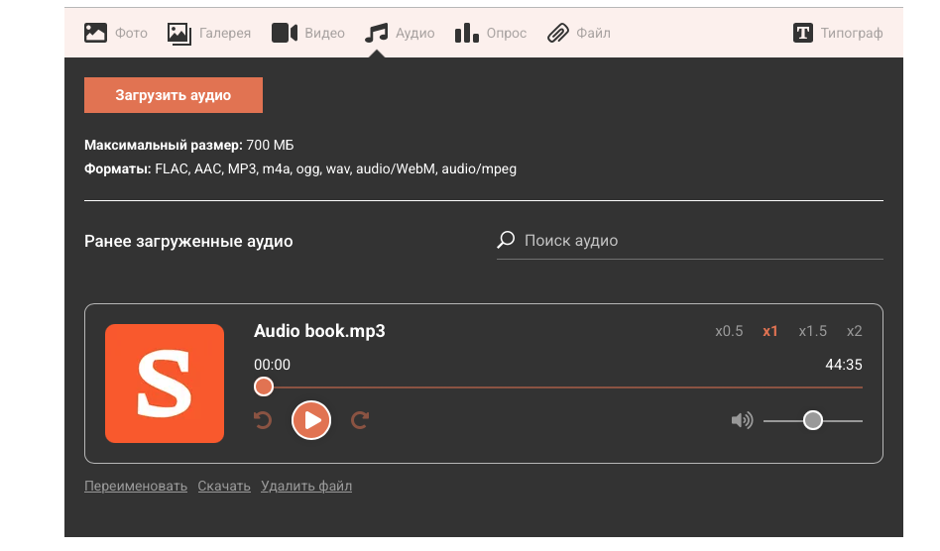Select the Опрос poll tab
Screen dimensions: 940x551
point(491,33)
